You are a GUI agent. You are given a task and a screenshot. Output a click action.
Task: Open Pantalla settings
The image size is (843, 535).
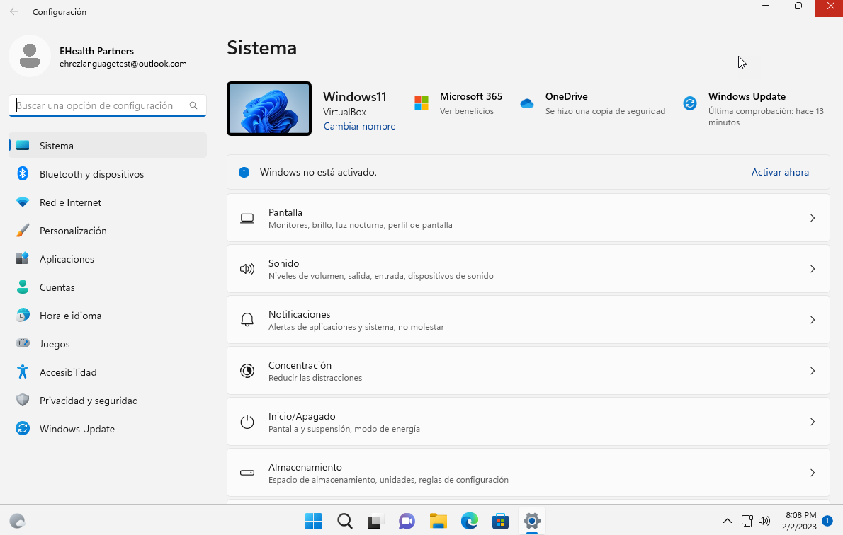tap(528, 217)
